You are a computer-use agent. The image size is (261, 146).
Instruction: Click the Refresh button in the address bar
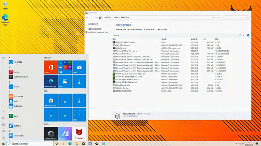218,18
